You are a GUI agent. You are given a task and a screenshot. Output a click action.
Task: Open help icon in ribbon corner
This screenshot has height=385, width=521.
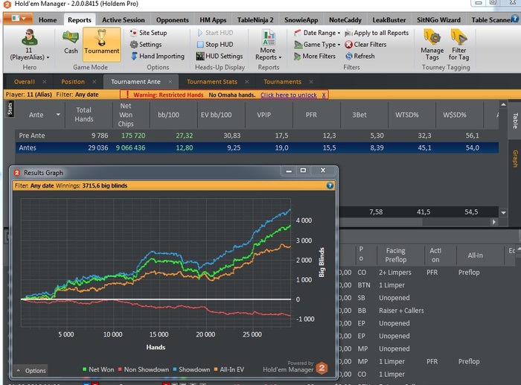[515, 19]
